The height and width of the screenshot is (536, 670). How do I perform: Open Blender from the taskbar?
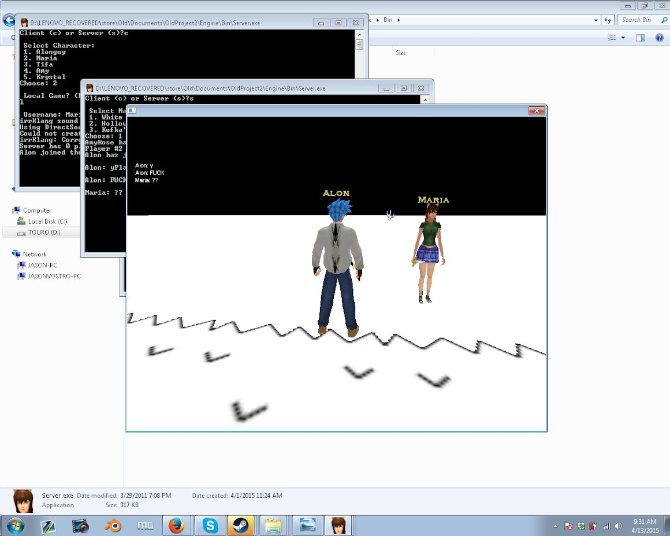tap(113, 526)
